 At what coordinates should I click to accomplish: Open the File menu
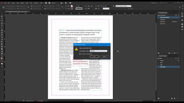coord(5,3)
